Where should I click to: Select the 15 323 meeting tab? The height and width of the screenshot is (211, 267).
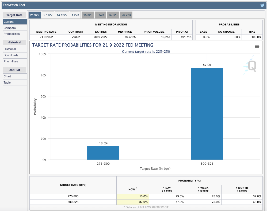click(88, 15)
